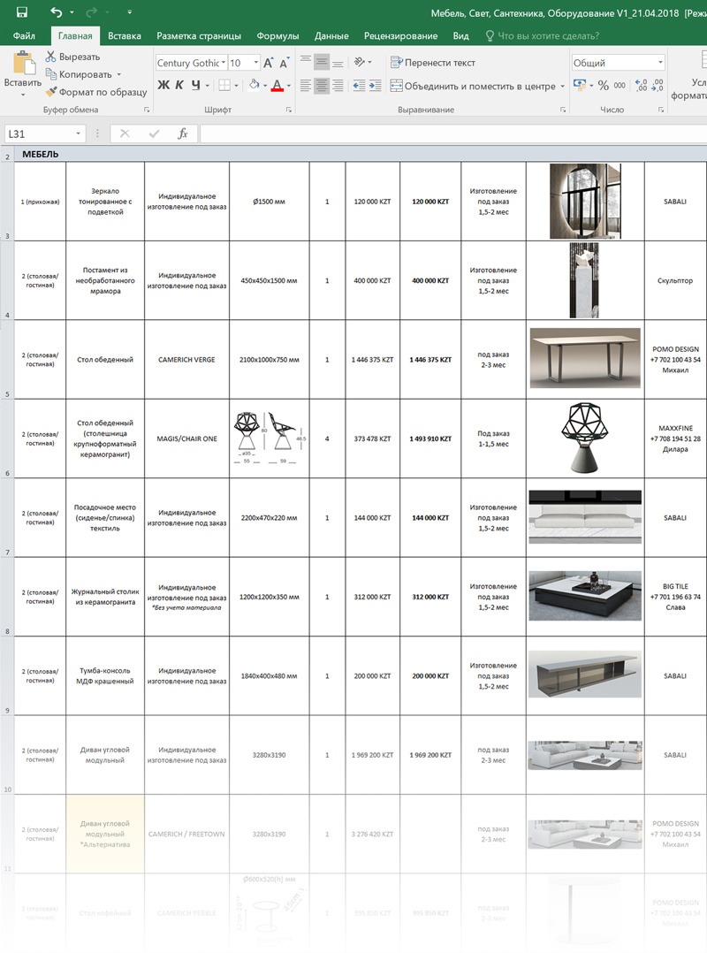The height and width of the screenshot is (953, 707).
Task: Select the MAGIS/CHAIR ONE cell
Action: tap(187, 438)
